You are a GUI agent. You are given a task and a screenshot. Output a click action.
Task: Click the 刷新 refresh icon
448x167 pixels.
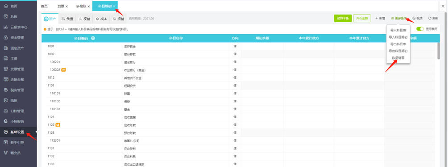point(429,18)
